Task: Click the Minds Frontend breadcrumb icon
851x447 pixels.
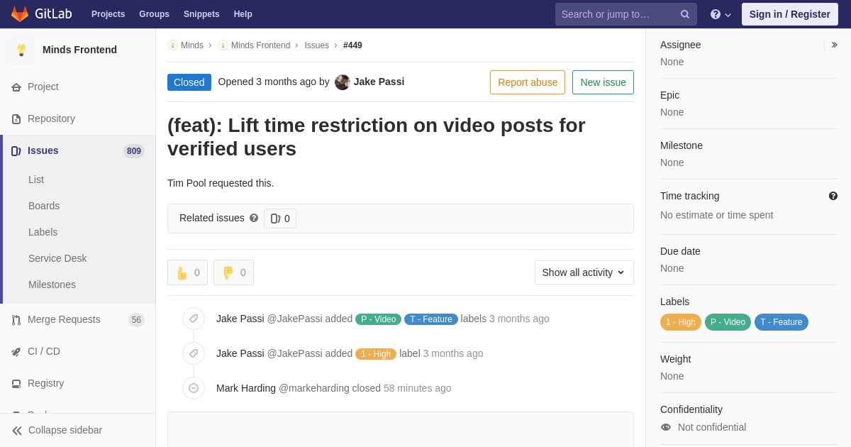Action: pos(223,45)
